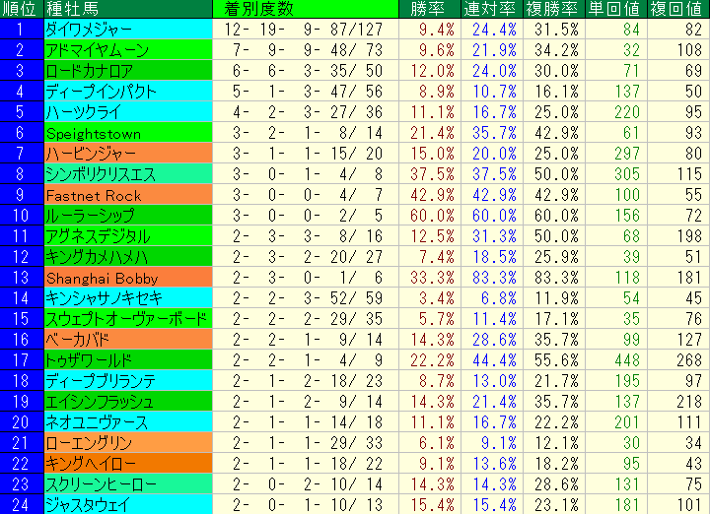Screen dimensions: 710x514
Task: Click the 種牡馬 column header
Action: [128, 9]
